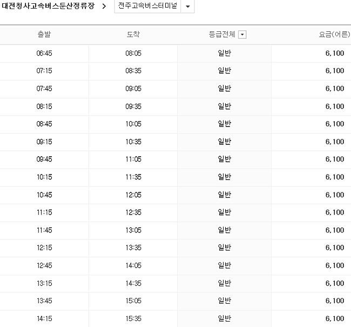Select the 11:45 departure time
Screen dimensions: 351x327
(x=44, y=230)
